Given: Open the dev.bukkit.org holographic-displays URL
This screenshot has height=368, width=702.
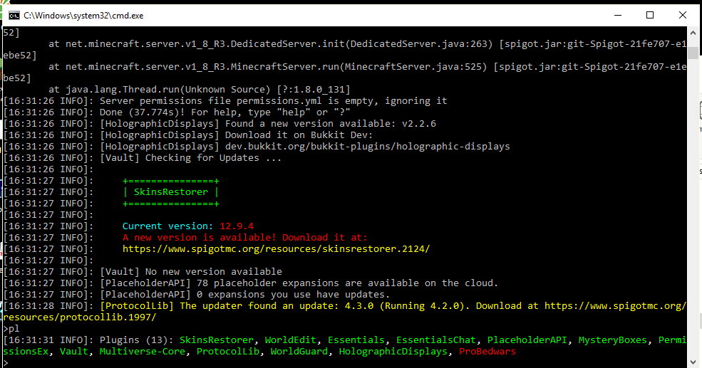Looking at the screenshot, I should 367,147.
